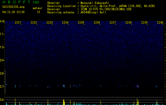This screenshot has height=105, width=166.
Task: Select observer name Masayuki Kobayashi
Action: (95, 3)
